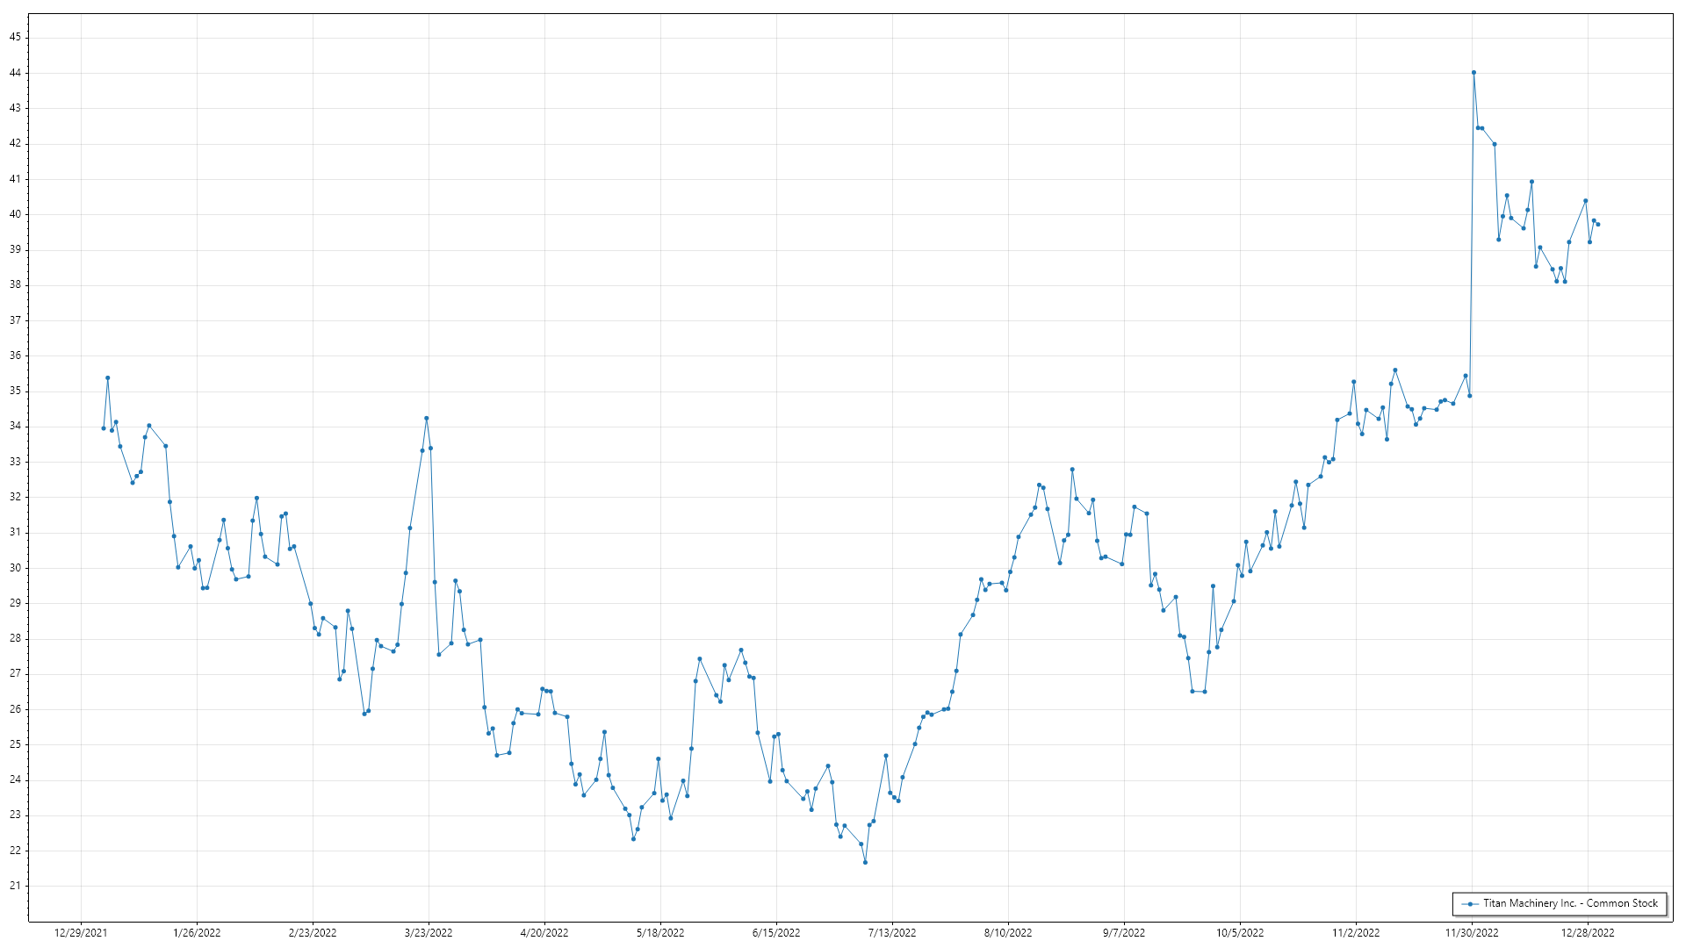1686x948 pixels.
Task: Click the 8/10/2022 x-axis date label
Action: pos(1008,932)
